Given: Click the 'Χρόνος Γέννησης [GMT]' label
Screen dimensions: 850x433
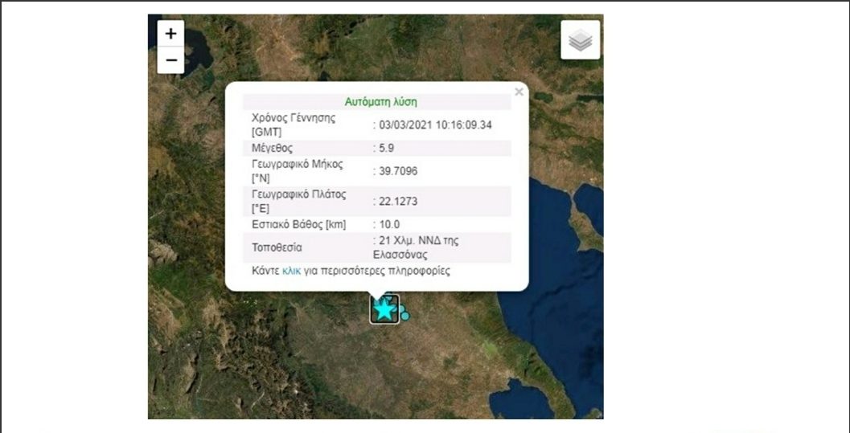Looking at the screenshot, I should pyautogui.click(x=293, y=125).
